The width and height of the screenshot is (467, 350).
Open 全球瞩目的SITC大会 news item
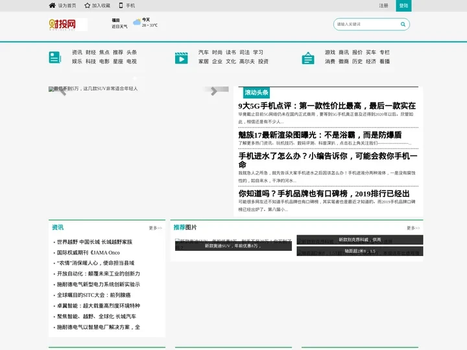point(94,296)
